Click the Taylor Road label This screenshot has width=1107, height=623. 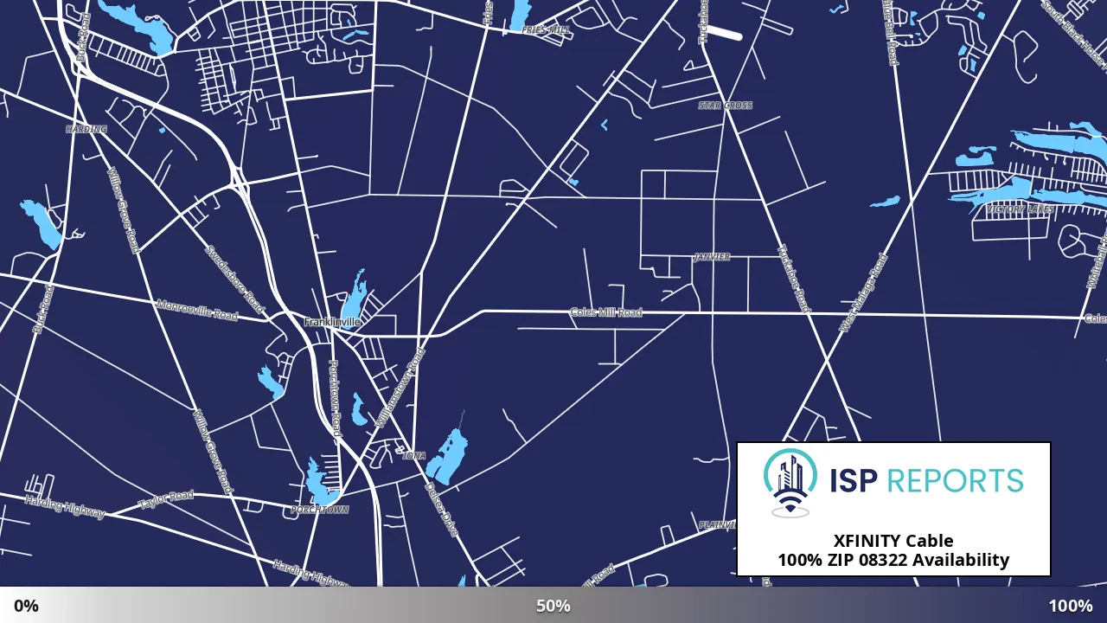pos(166,499)
